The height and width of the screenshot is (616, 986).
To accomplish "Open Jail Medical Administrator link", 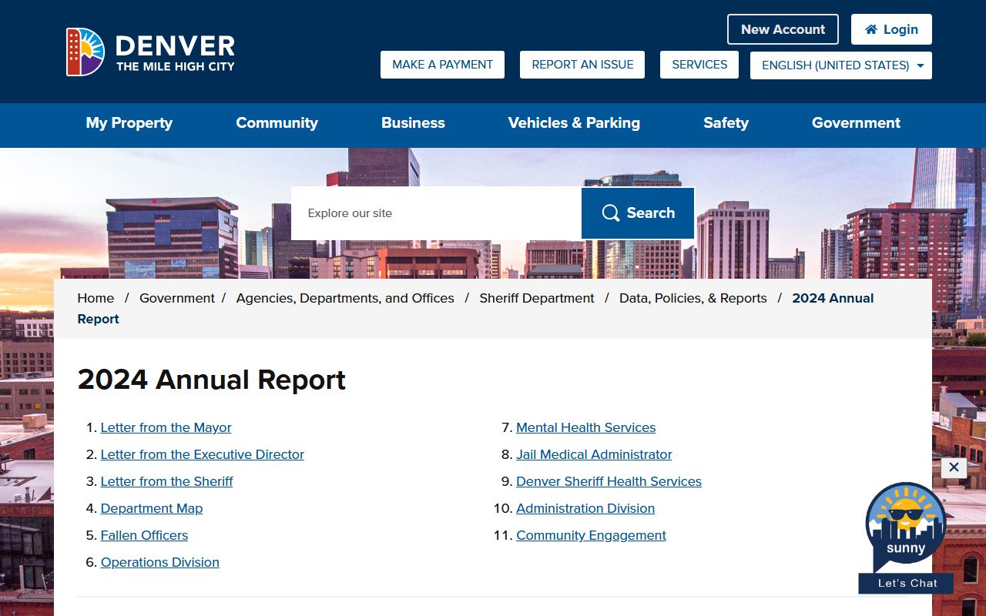I will (594, 454).
